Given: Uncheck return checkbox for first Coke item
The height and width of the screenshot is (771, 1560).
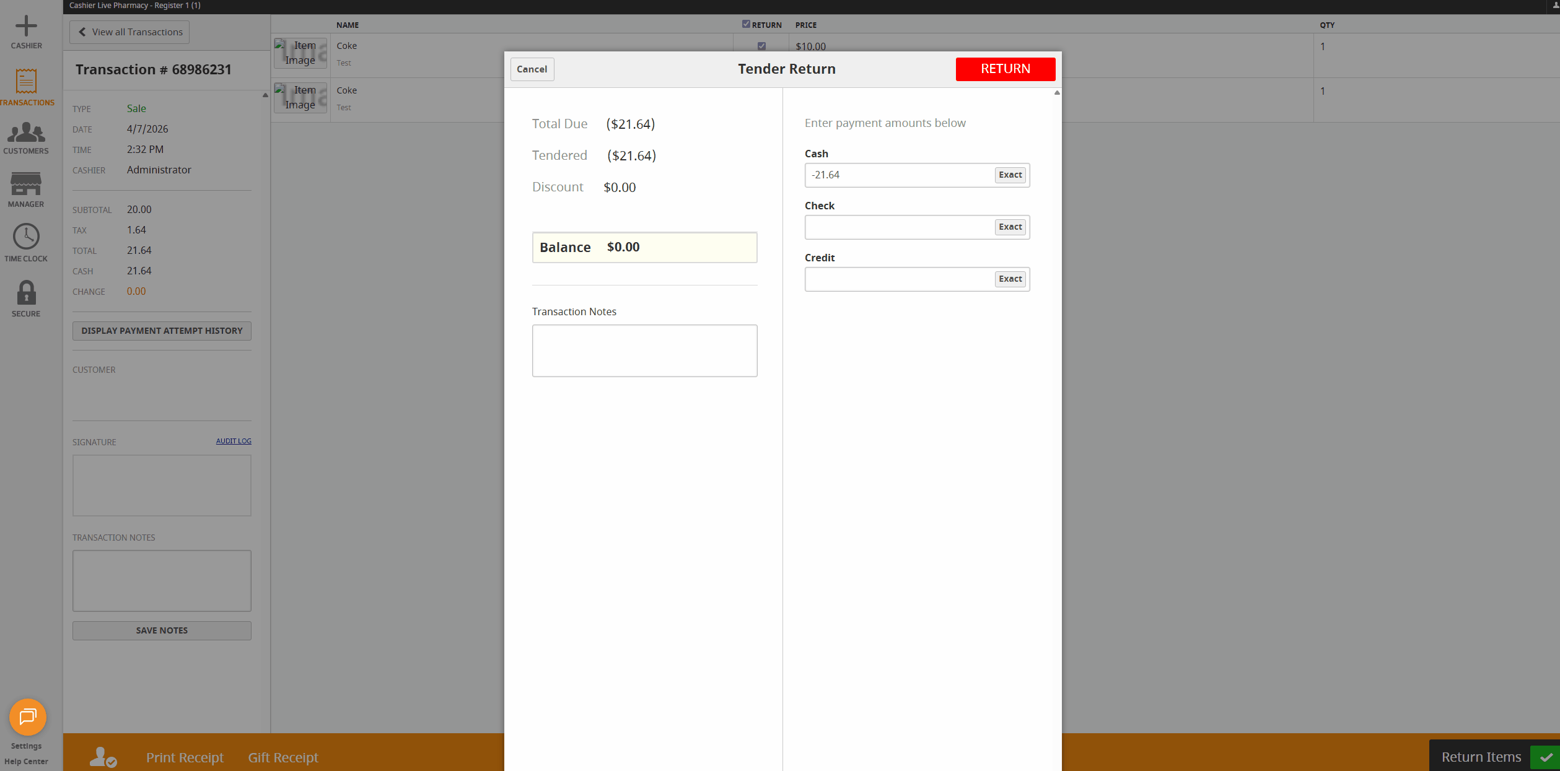Looking at the screenshot, I should pos(761,46).
